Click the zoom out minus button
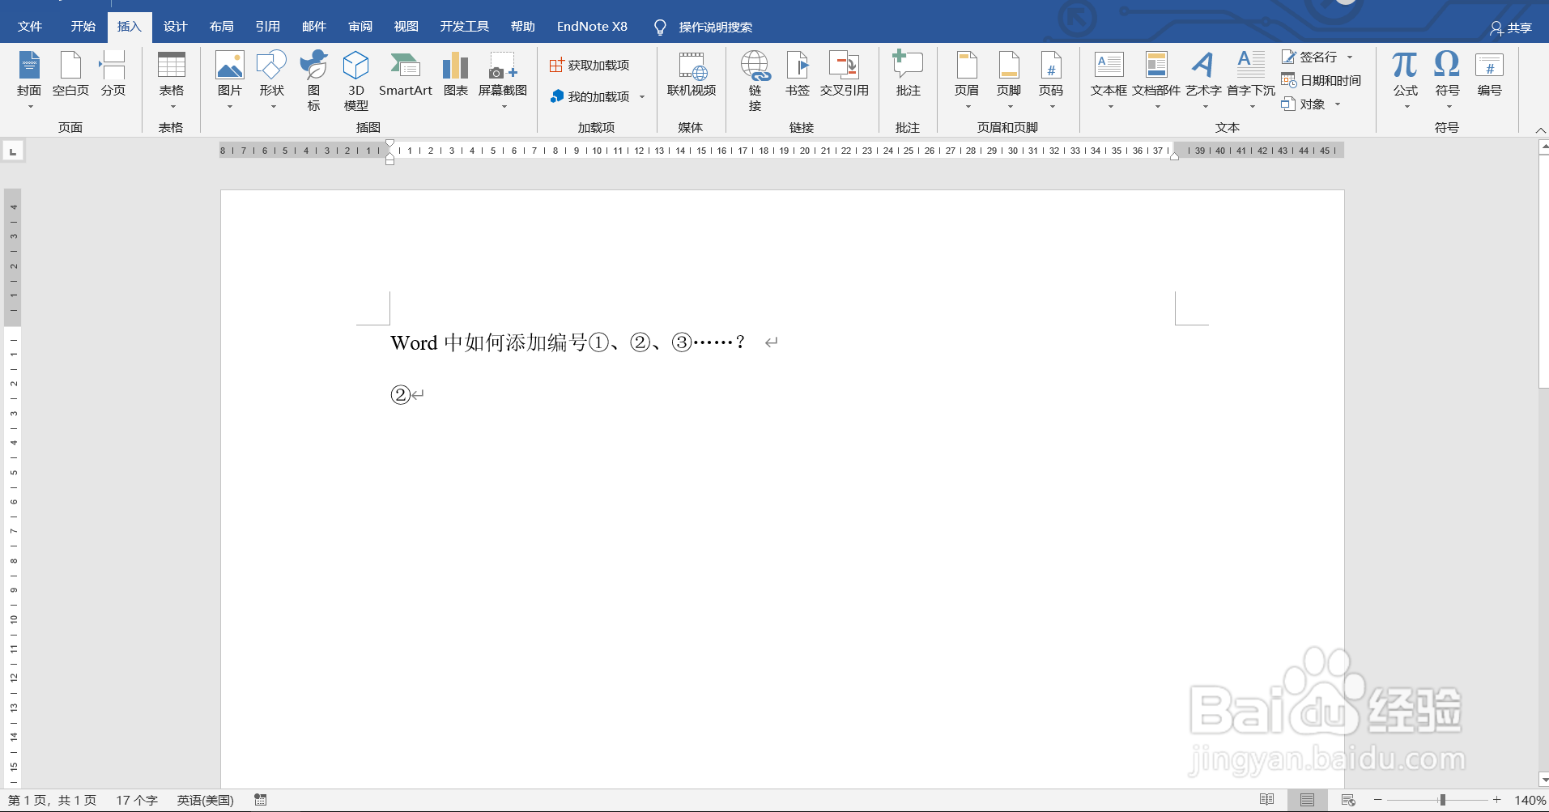The width and height of the screenshot is (1549, 812). [1378, 800]
